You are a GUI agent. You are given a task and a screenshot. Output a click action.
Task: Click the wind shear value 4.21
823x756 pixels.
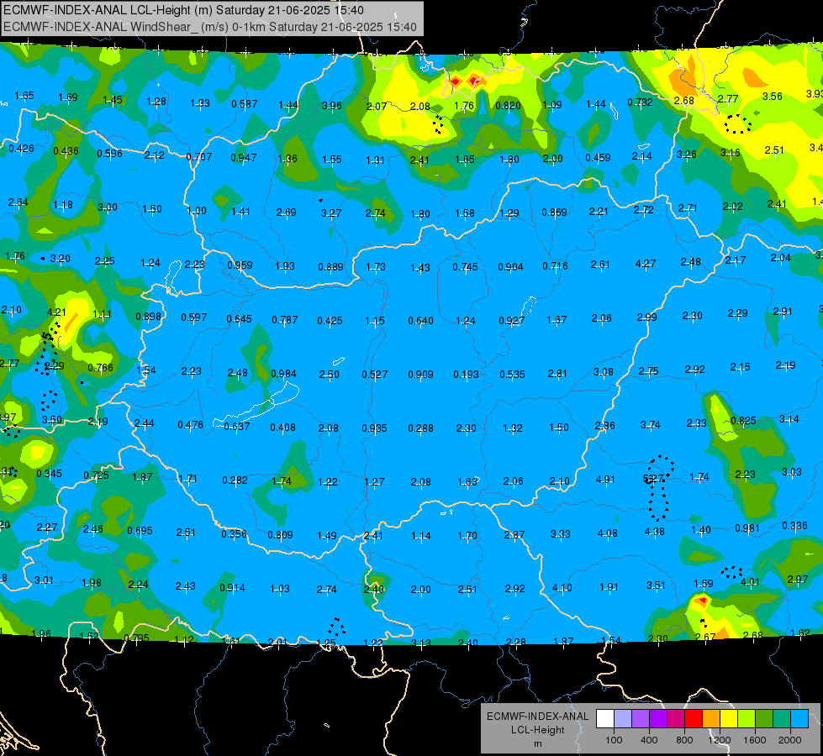point(56,312)
